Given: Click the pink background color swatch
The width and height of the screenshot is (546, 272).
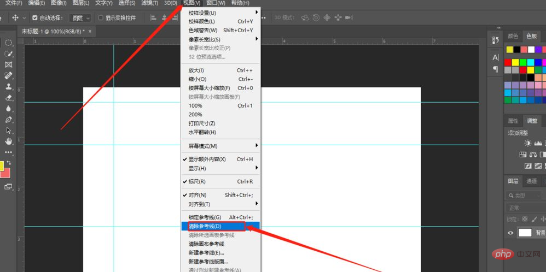Looking at the screenshot, I should [x=5, y=173].
